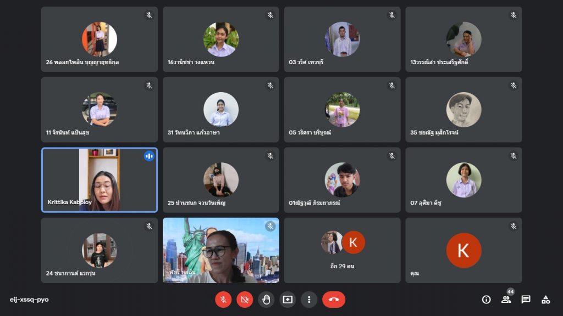Toggle your camera back on
Viewport: 563px width, 316px height.
point(245,300)
